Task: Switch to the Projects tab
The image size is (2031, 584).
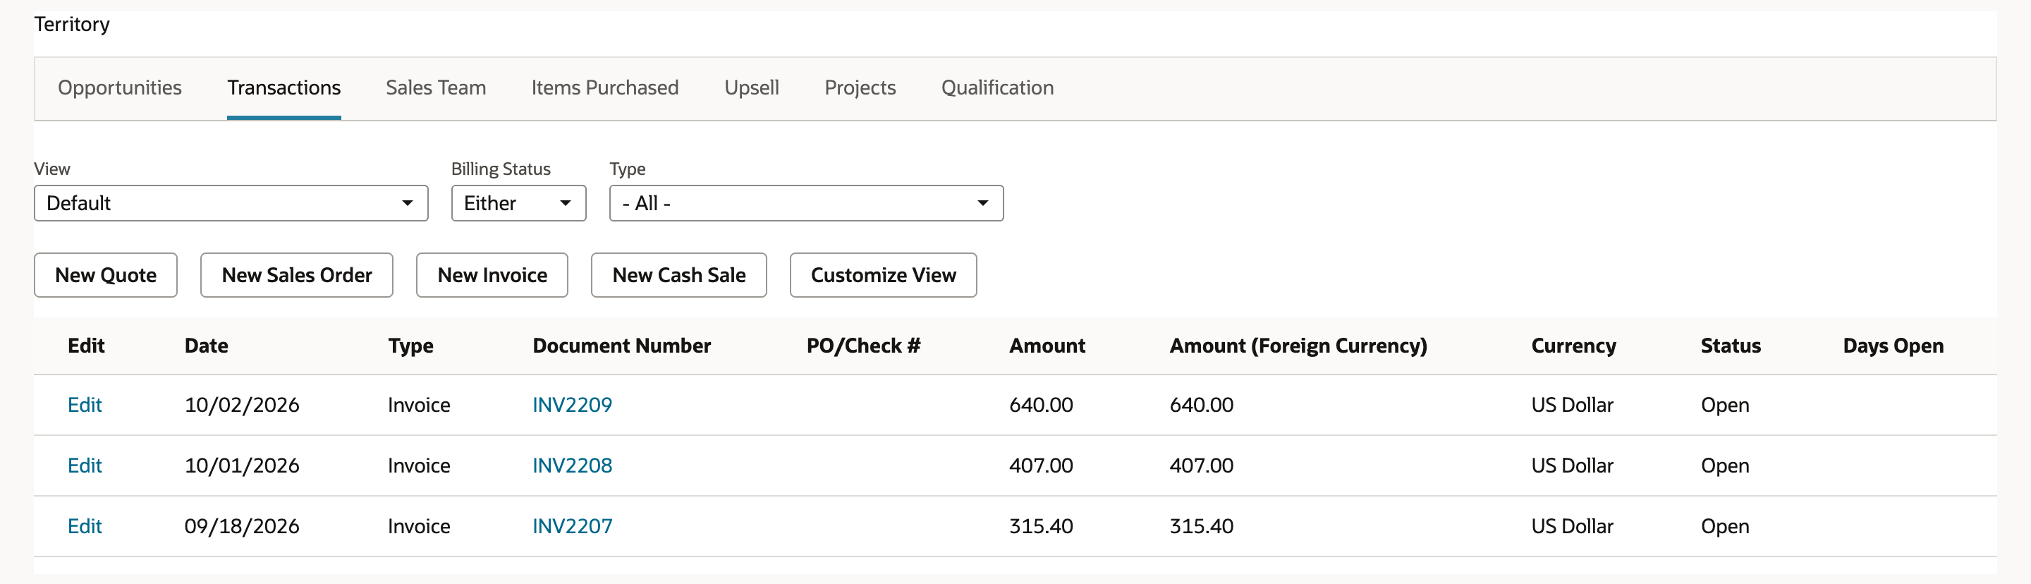Action: click(860, 87)
